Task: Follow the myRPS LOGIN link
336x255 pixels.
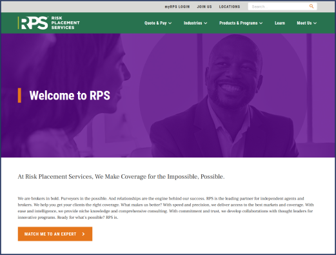Action: pyautogui.click(x=177, y=6)
